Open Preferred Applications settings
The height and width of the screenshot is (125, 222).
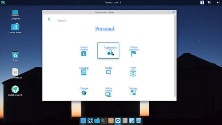click(134, 51)
